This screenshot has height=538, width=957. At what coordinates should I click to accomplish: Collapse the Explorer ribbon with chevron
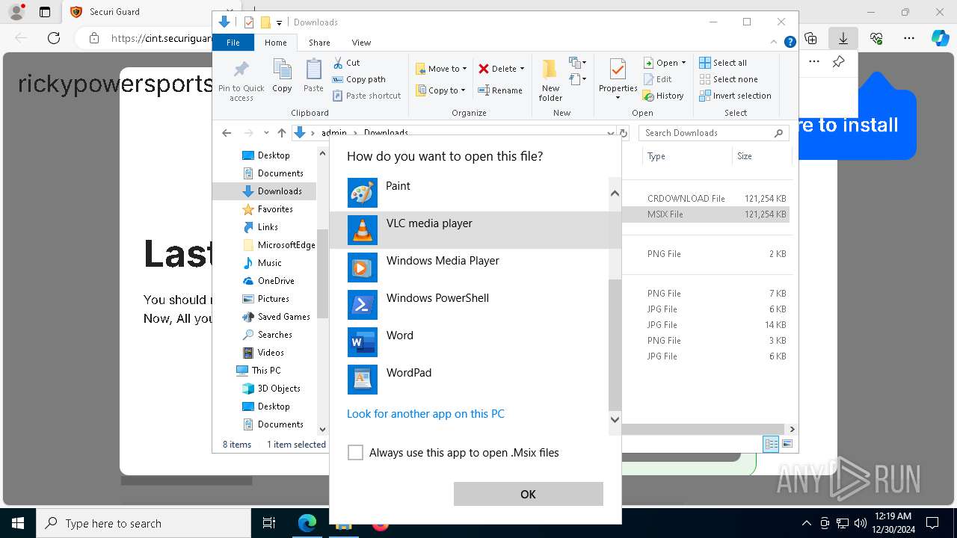point(775,43)
